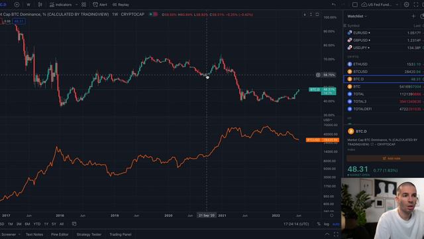Open the Strategy Tester tab
The width and height of the screenshot is (424, 239).
pos(89,234)
